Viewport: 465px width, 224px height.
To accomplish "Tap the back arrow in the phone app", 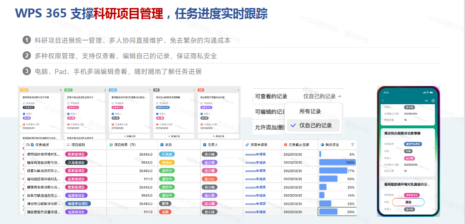I will pos(383,101).
